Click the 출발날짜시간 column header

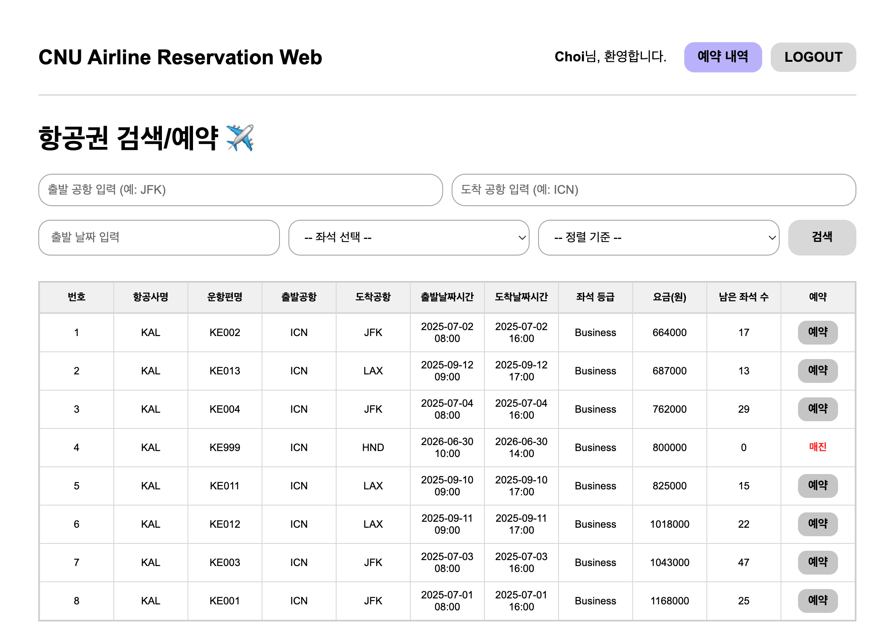[x=447, y=297]
